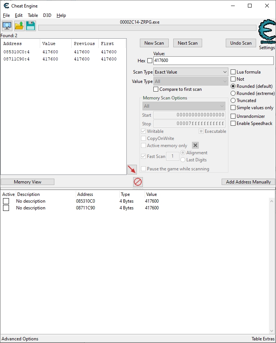Viewport: 276px width, 343px height.
Task: Enable Simple values only checkbox
Action: coord(233,108)
